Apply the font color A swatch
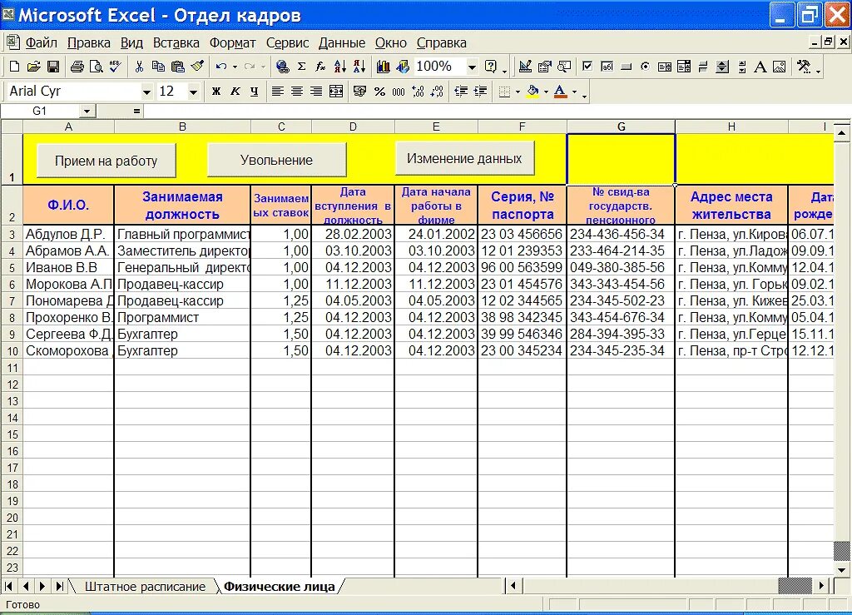 point(560,92)
